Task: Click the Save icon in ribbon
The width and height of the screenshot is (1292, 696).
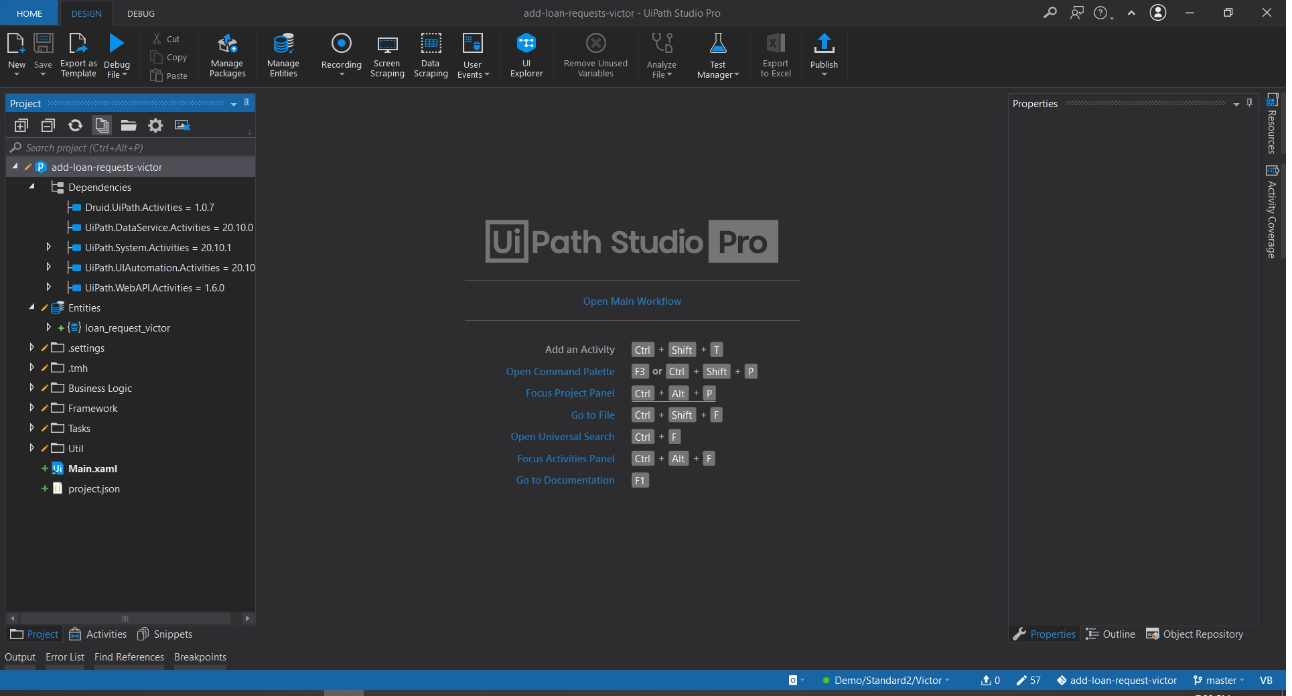Action: tap(43, 44)
